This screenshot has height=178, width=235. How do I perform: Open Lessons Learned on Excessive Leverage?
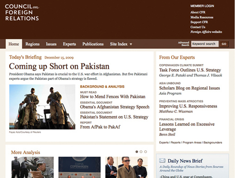pos(187,127)
